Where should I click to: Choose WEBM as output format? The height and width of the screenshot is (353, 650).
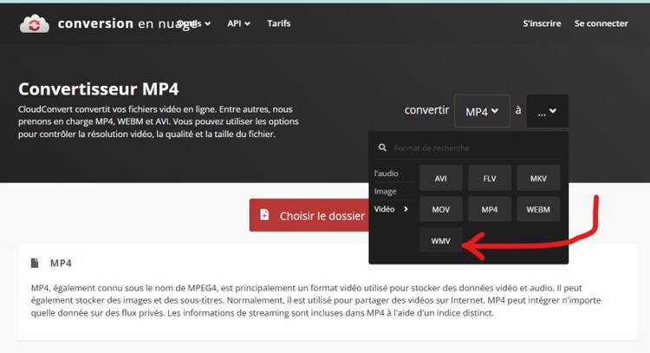(538, 209)
